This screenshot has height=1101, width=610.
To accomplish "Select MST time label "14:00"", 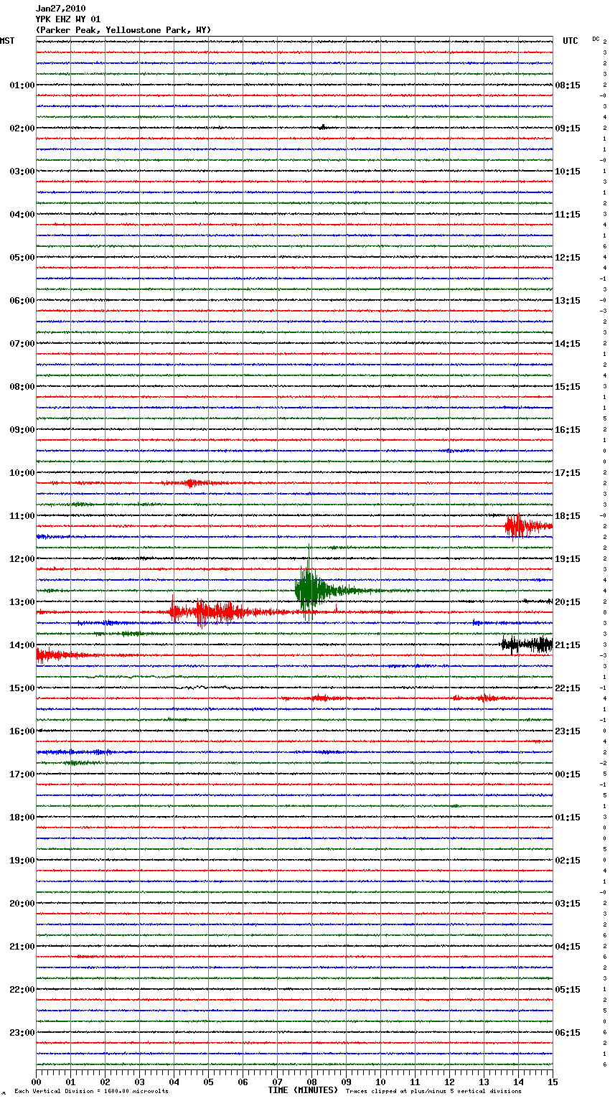I will (x=22, y=645).
